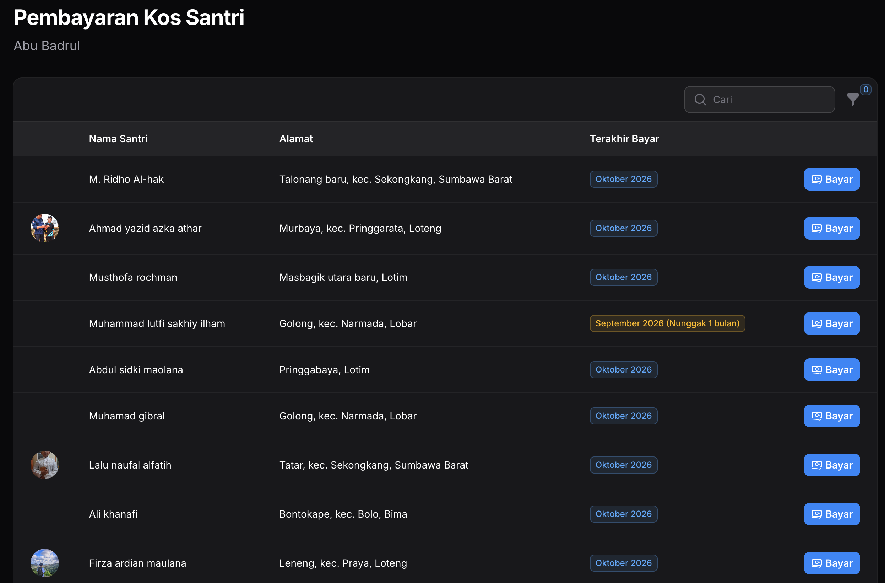Screen dimensions: 885x583
Task: Click Bayar for Lalu naufal alfatih
Action: point(831,465)
